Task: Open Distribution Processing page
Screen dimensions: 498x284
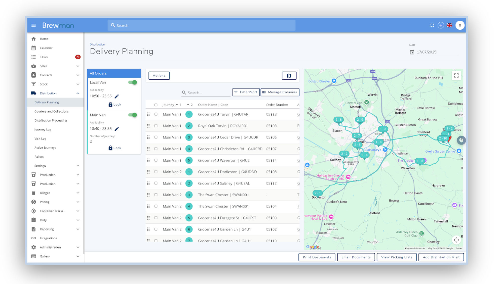Action: (x=51, y=120)
